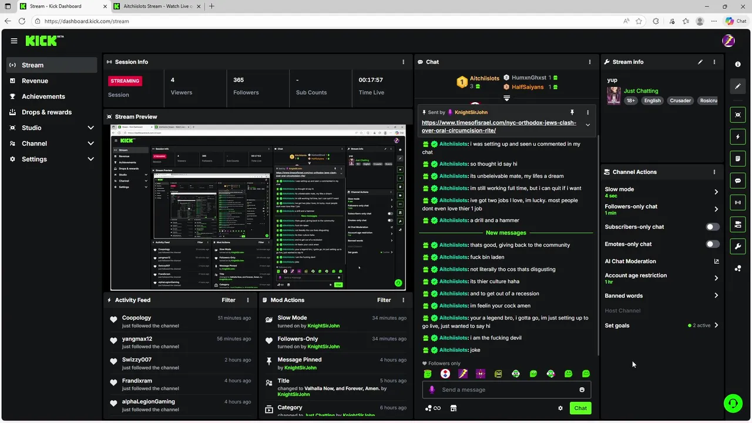The image size is (752, 423).
Task: Open a new browser tab with plus
Action: (211, 6)
